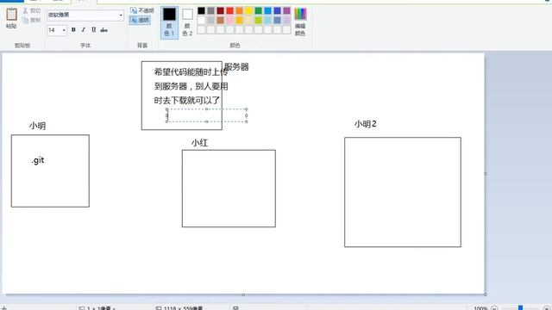Toggle Strikethrough (abc) text formatting
This screenshot has width=552, height=310.
tap(103, 30)
